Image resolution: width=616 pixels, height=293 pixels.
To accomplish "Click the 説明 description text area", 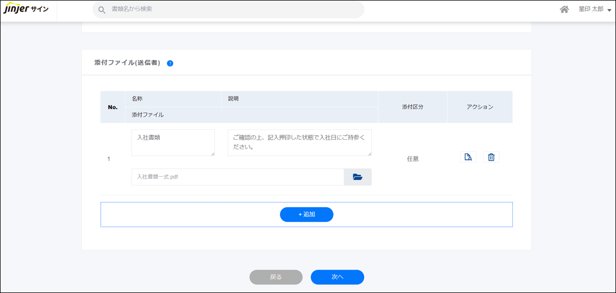I will click(299, 142).
